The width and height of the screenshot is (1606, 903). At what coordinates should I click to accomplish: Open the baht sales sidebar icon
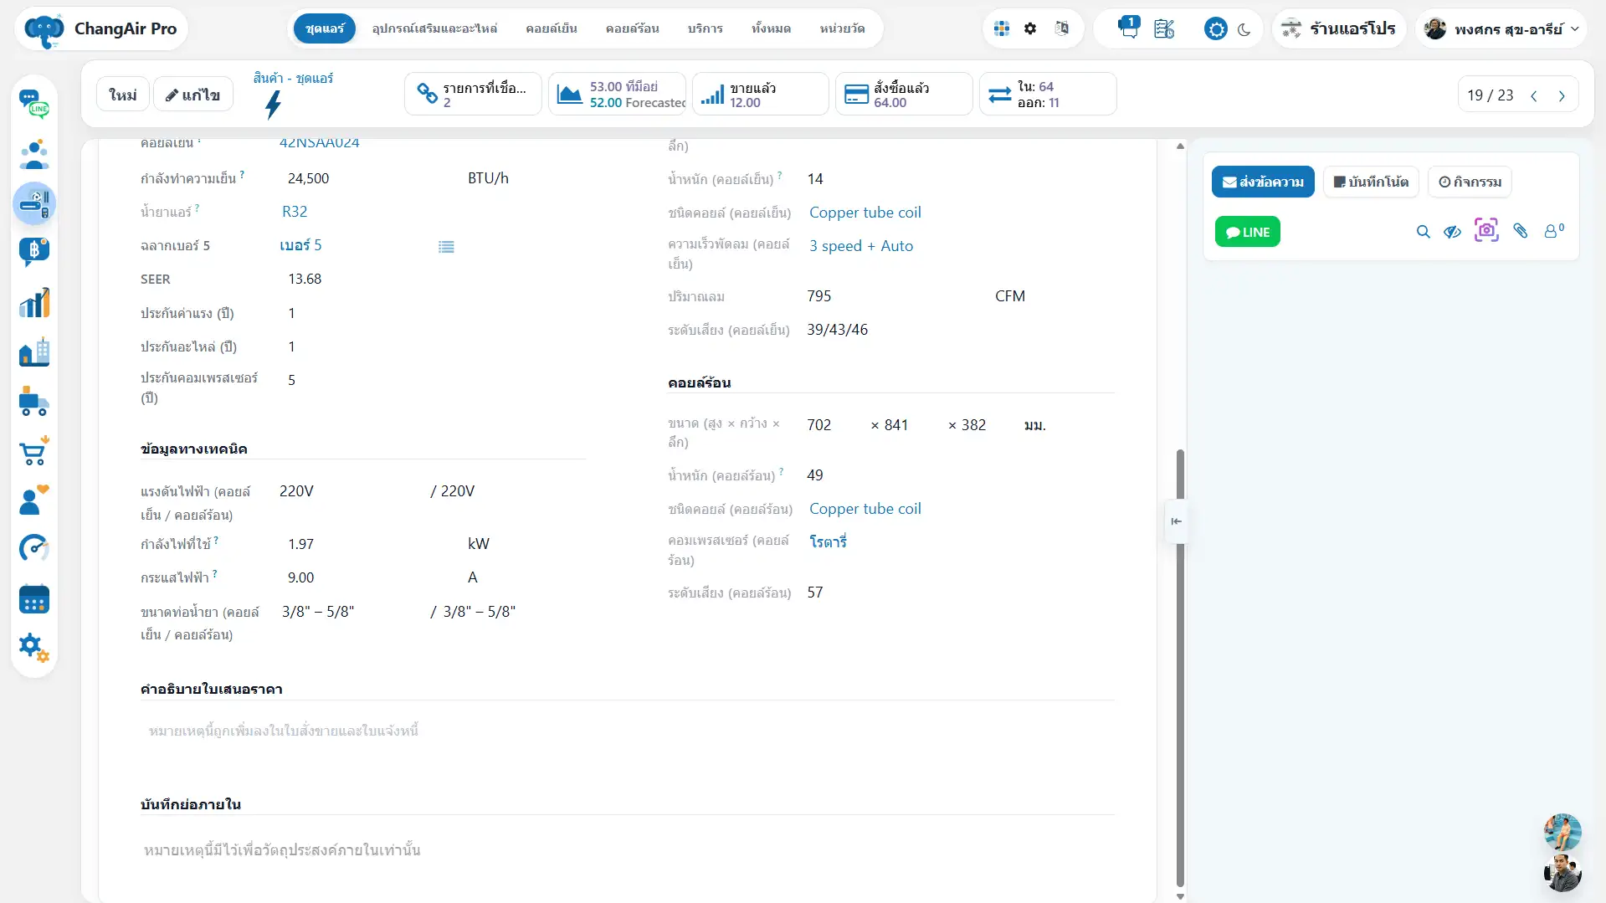[x=34, y=252]
